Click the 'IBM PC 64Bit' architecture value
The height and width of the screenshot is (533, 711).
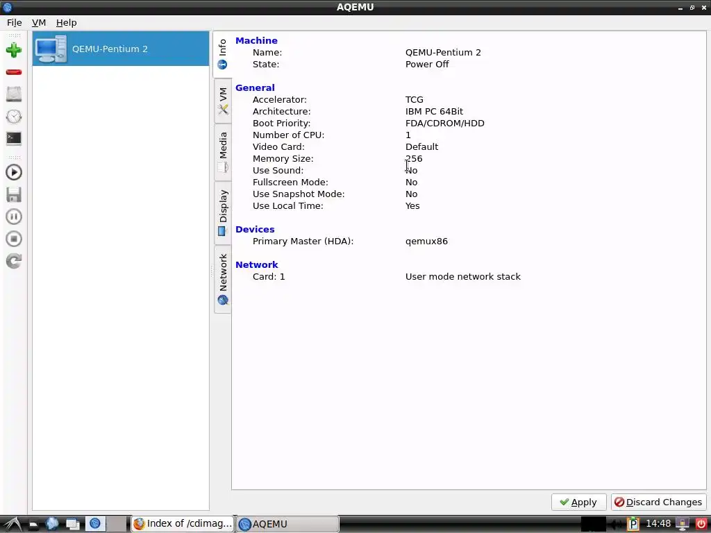tap(435, 111)
